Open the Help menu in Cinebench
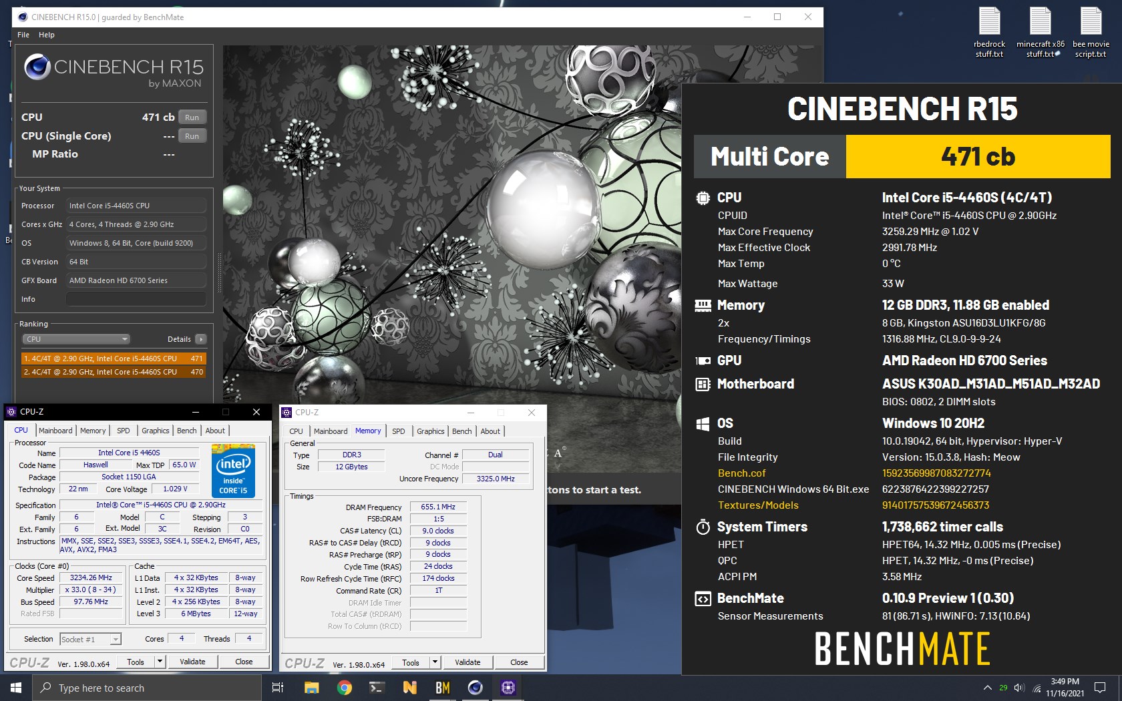Image resolution: width=1122 pixels, height=701 pixels. [47, 35]
